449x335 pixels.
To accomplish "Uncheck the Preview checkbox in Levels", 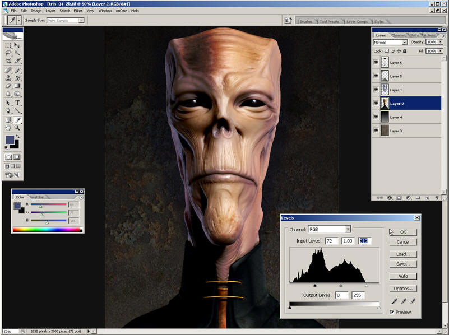I will (x=392, y=312).
